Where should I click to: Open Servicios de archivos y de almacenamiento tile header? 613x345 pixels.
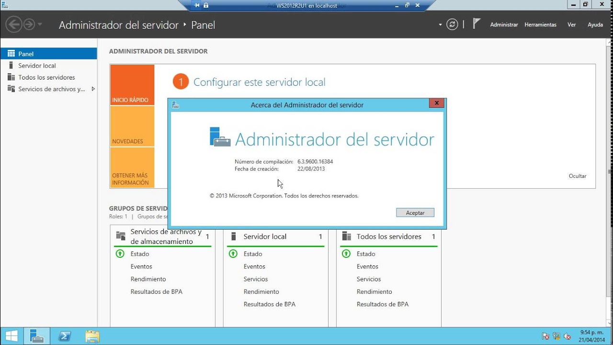pyautogui.click(x=163, y=237)
